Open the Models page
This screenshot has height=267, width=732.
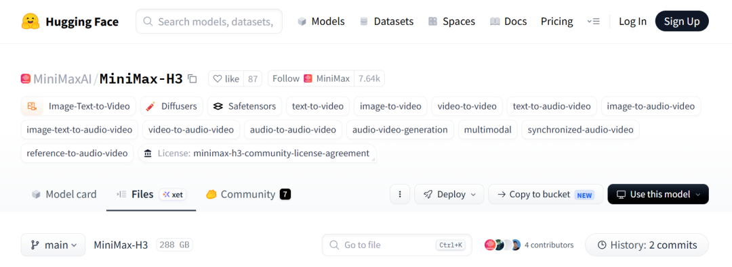point(321,22)
